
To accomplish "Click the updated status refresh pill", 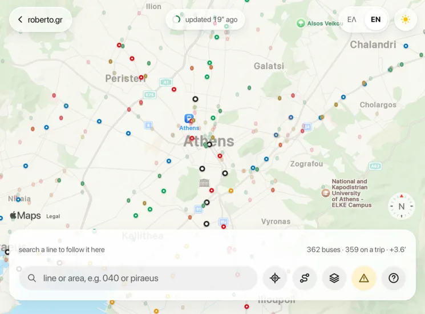I will 205,19.
